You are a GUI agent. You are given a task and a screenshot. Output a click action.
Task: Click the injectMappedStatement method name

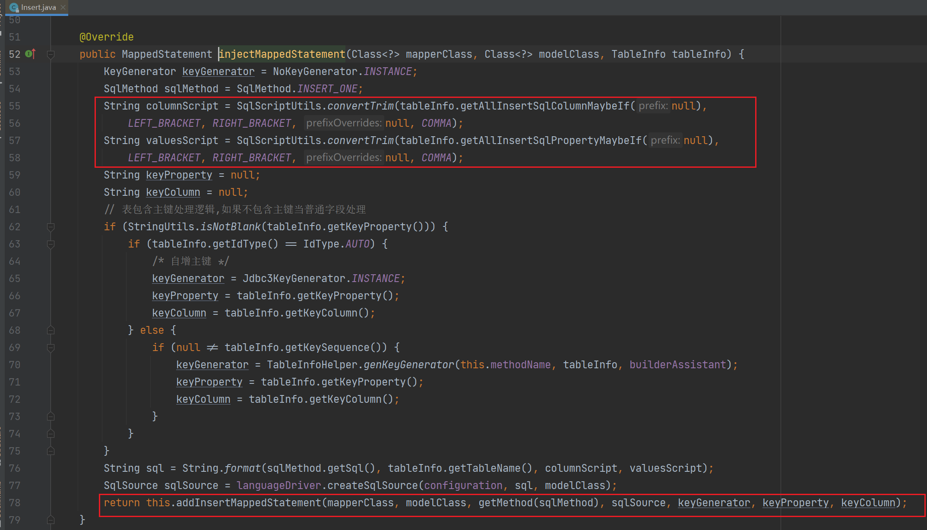coord(282,54)
